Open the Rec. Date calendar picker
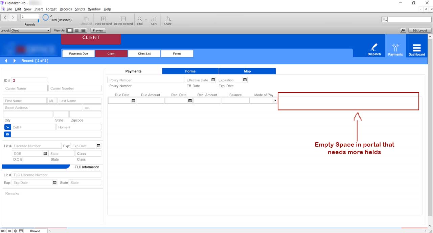This screenshot has width=433, height=233. coord(190,101)
